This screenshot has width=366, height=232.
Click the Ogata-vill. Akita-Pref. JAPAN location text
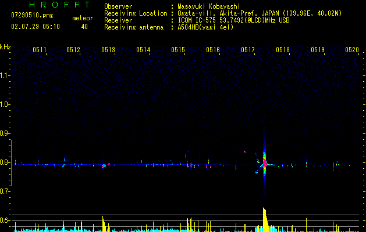pos(260,13)
